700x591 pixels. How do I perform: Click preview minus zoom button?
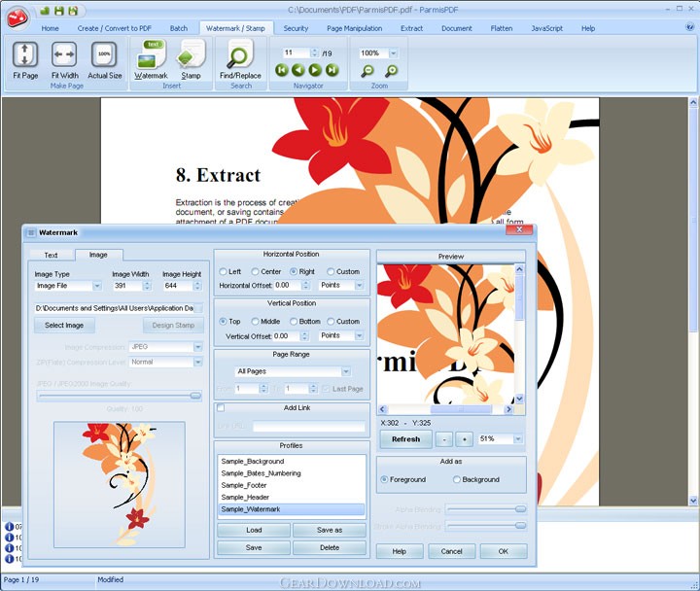tap(444, 439)
